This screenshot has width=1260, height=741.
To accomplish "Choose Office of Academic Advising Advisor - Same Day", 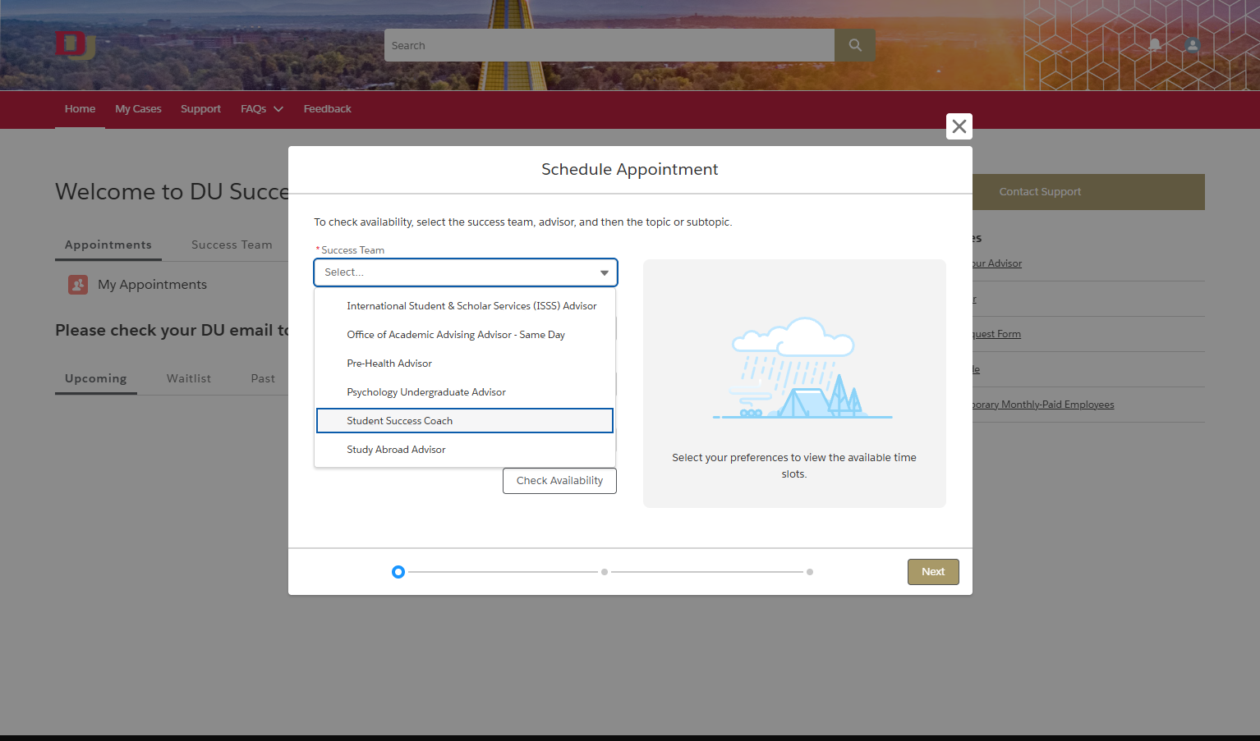I will pos(465,335).
